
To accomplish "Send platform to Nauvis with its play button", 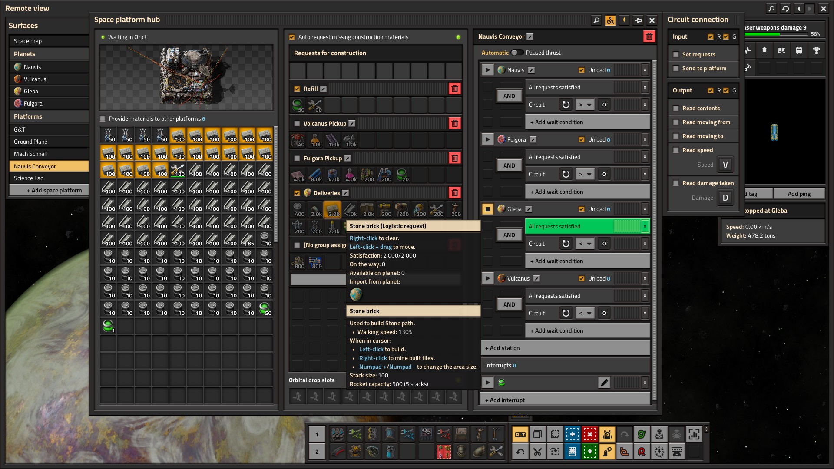I will (488, 70).
